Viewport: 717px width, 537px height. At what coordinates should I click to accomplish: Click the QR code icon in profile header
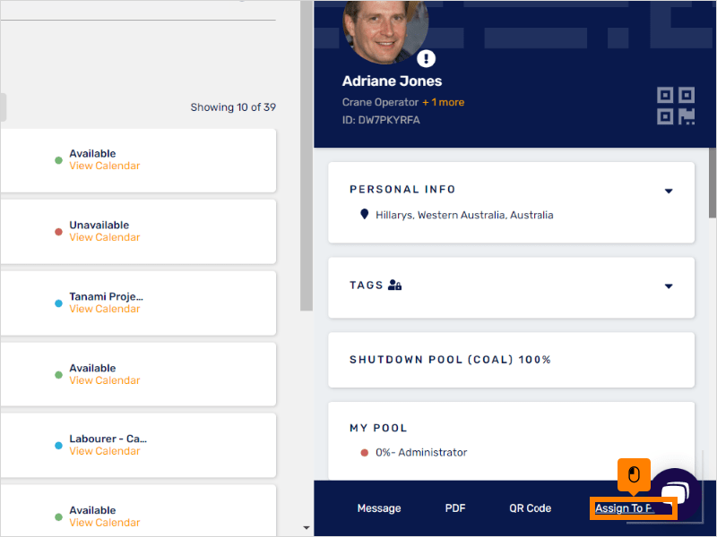pos(675,105)
